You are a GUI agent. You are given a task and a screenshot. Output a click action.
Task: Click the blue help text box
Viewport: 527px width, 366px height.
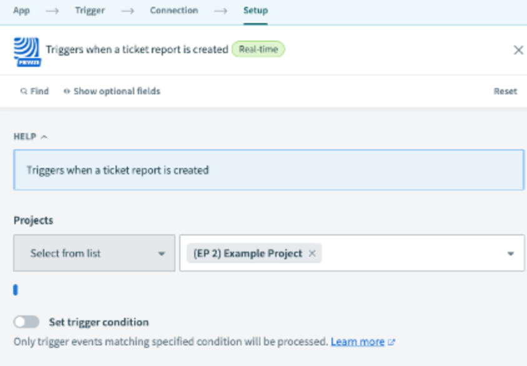click(x=268, y=170)
